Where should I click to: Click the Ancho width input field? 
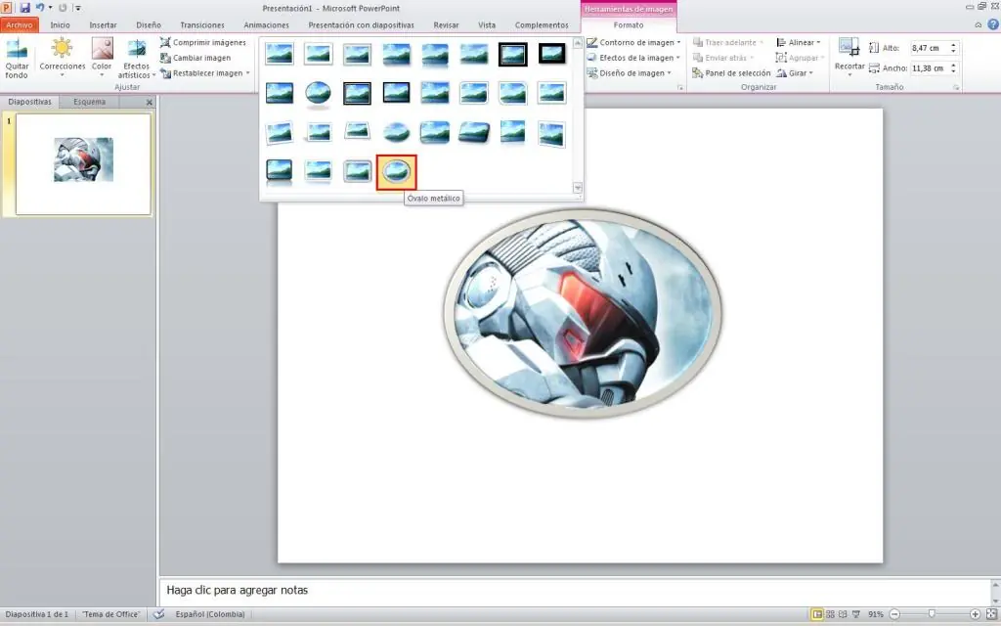pos(930,67)
